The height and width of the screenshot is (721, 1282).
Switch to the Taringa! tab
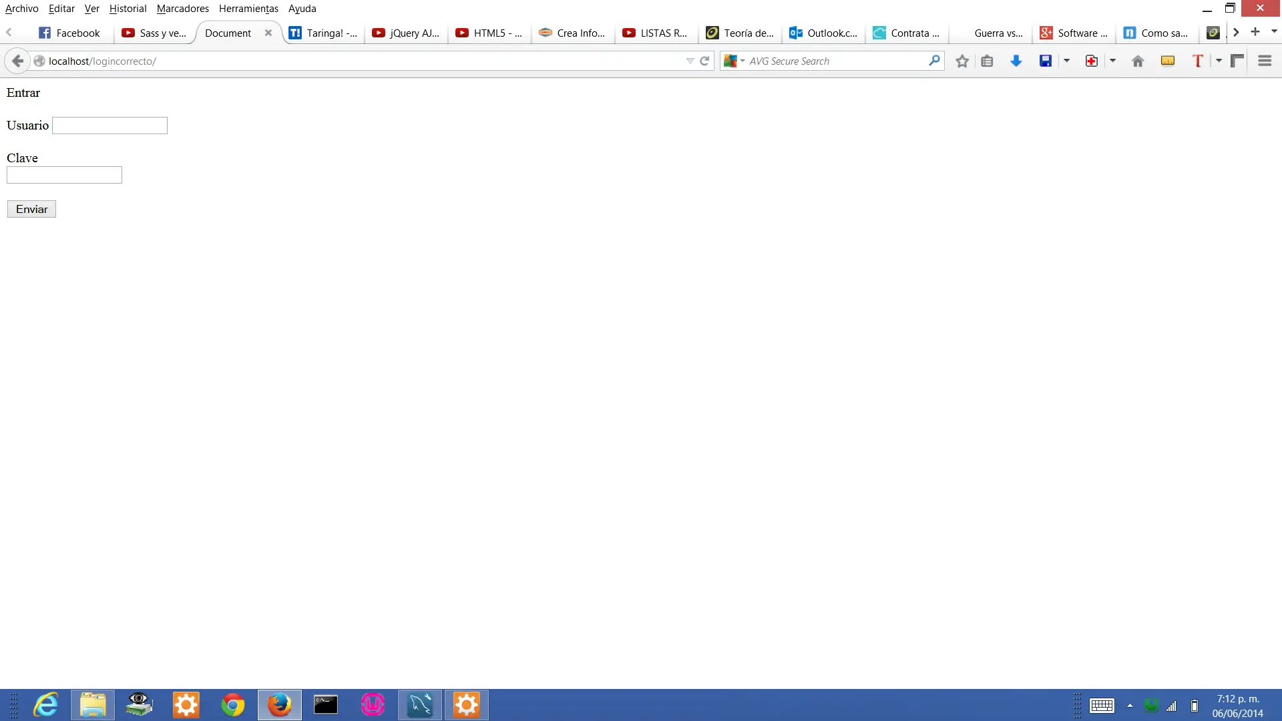[x=325, y=33]
